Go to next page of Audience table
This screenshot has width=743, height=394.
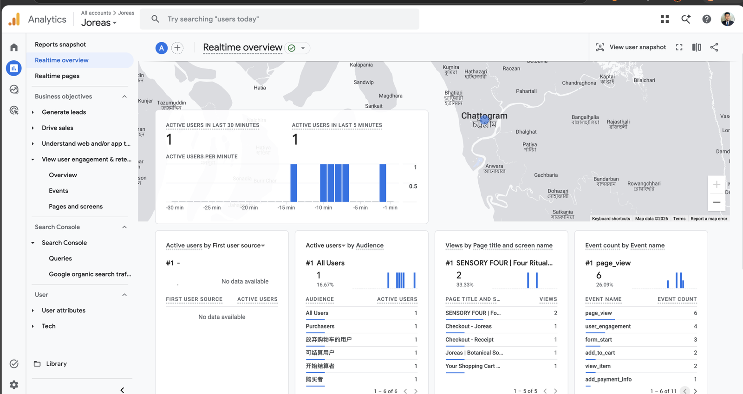click(x=416, y=391)
